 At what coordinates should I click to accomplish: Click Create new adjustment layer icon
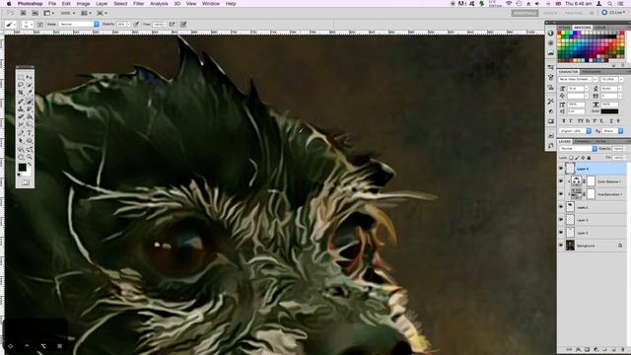click(x=596, y=350)
